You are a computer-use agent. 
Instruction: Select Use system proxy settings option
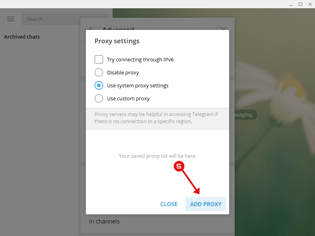click(x=99, y=85)
